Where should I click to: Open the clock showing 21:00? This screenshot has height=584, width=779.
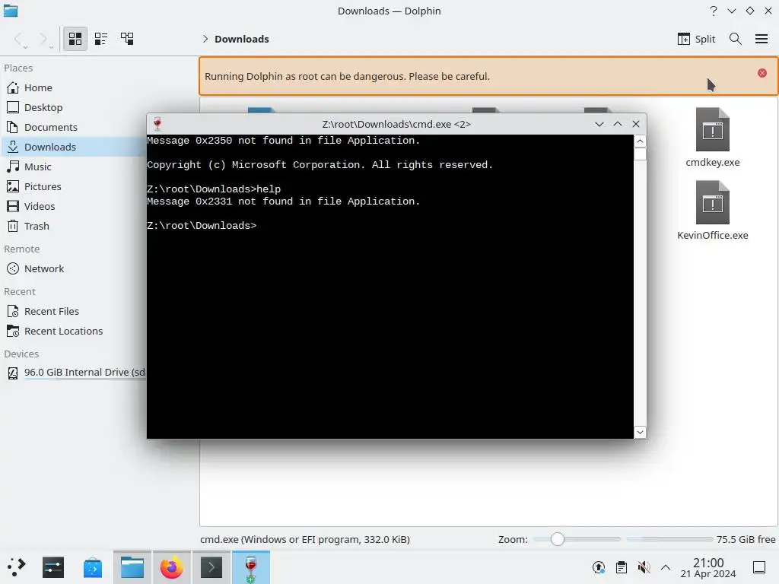click(708, 567)
